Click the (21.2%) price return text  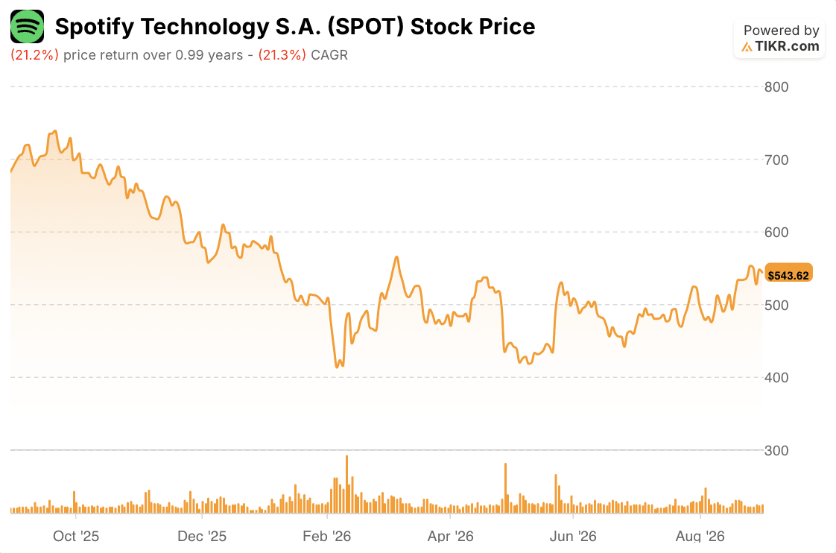34,55
